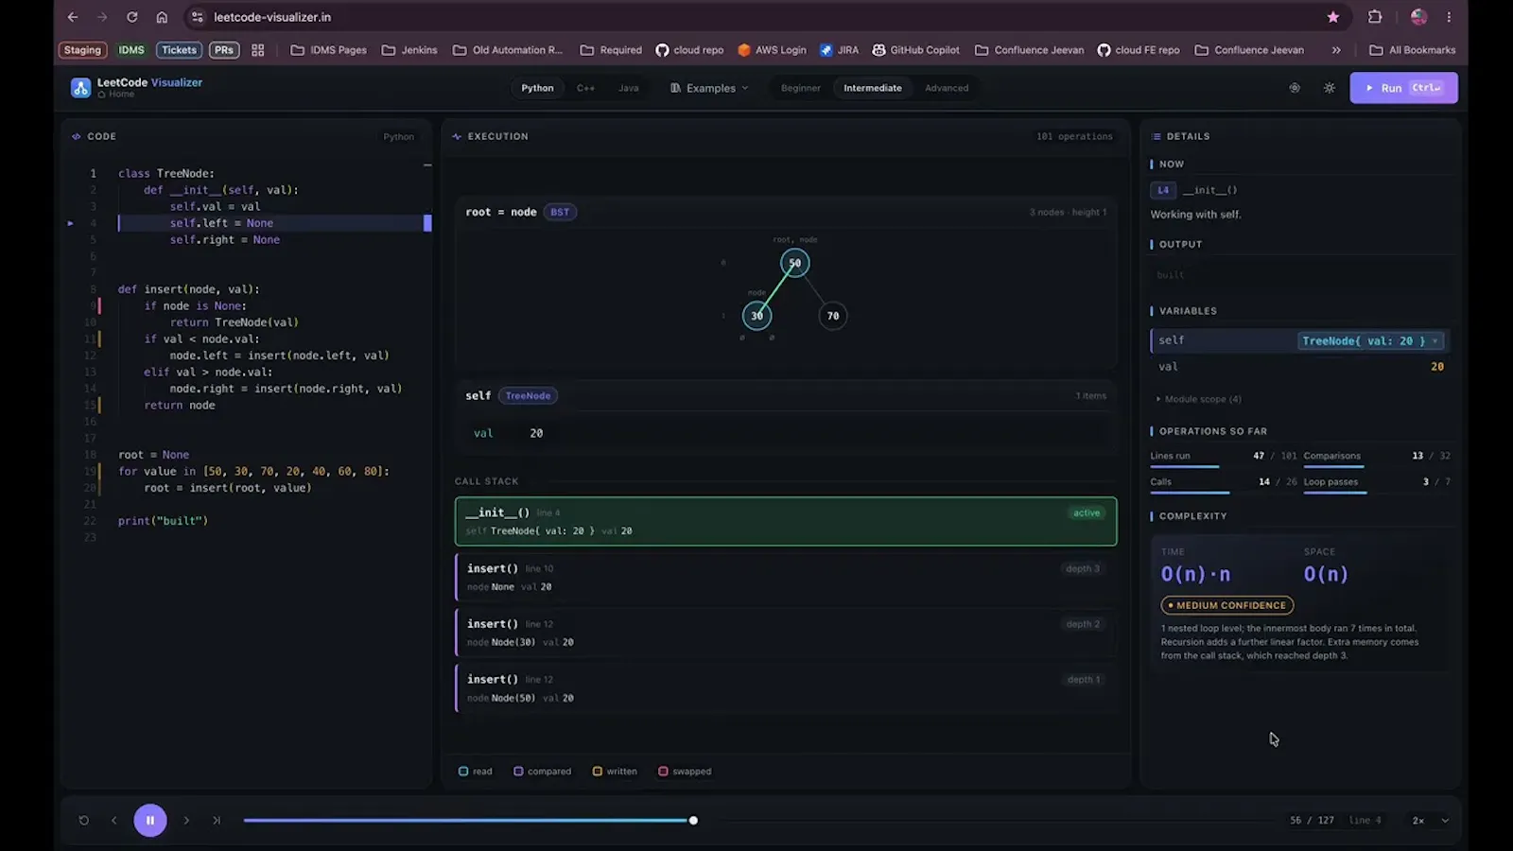Expand Module scope (4) section
The height and width of the screenshot is (851, 1513).
[1198, 399]
